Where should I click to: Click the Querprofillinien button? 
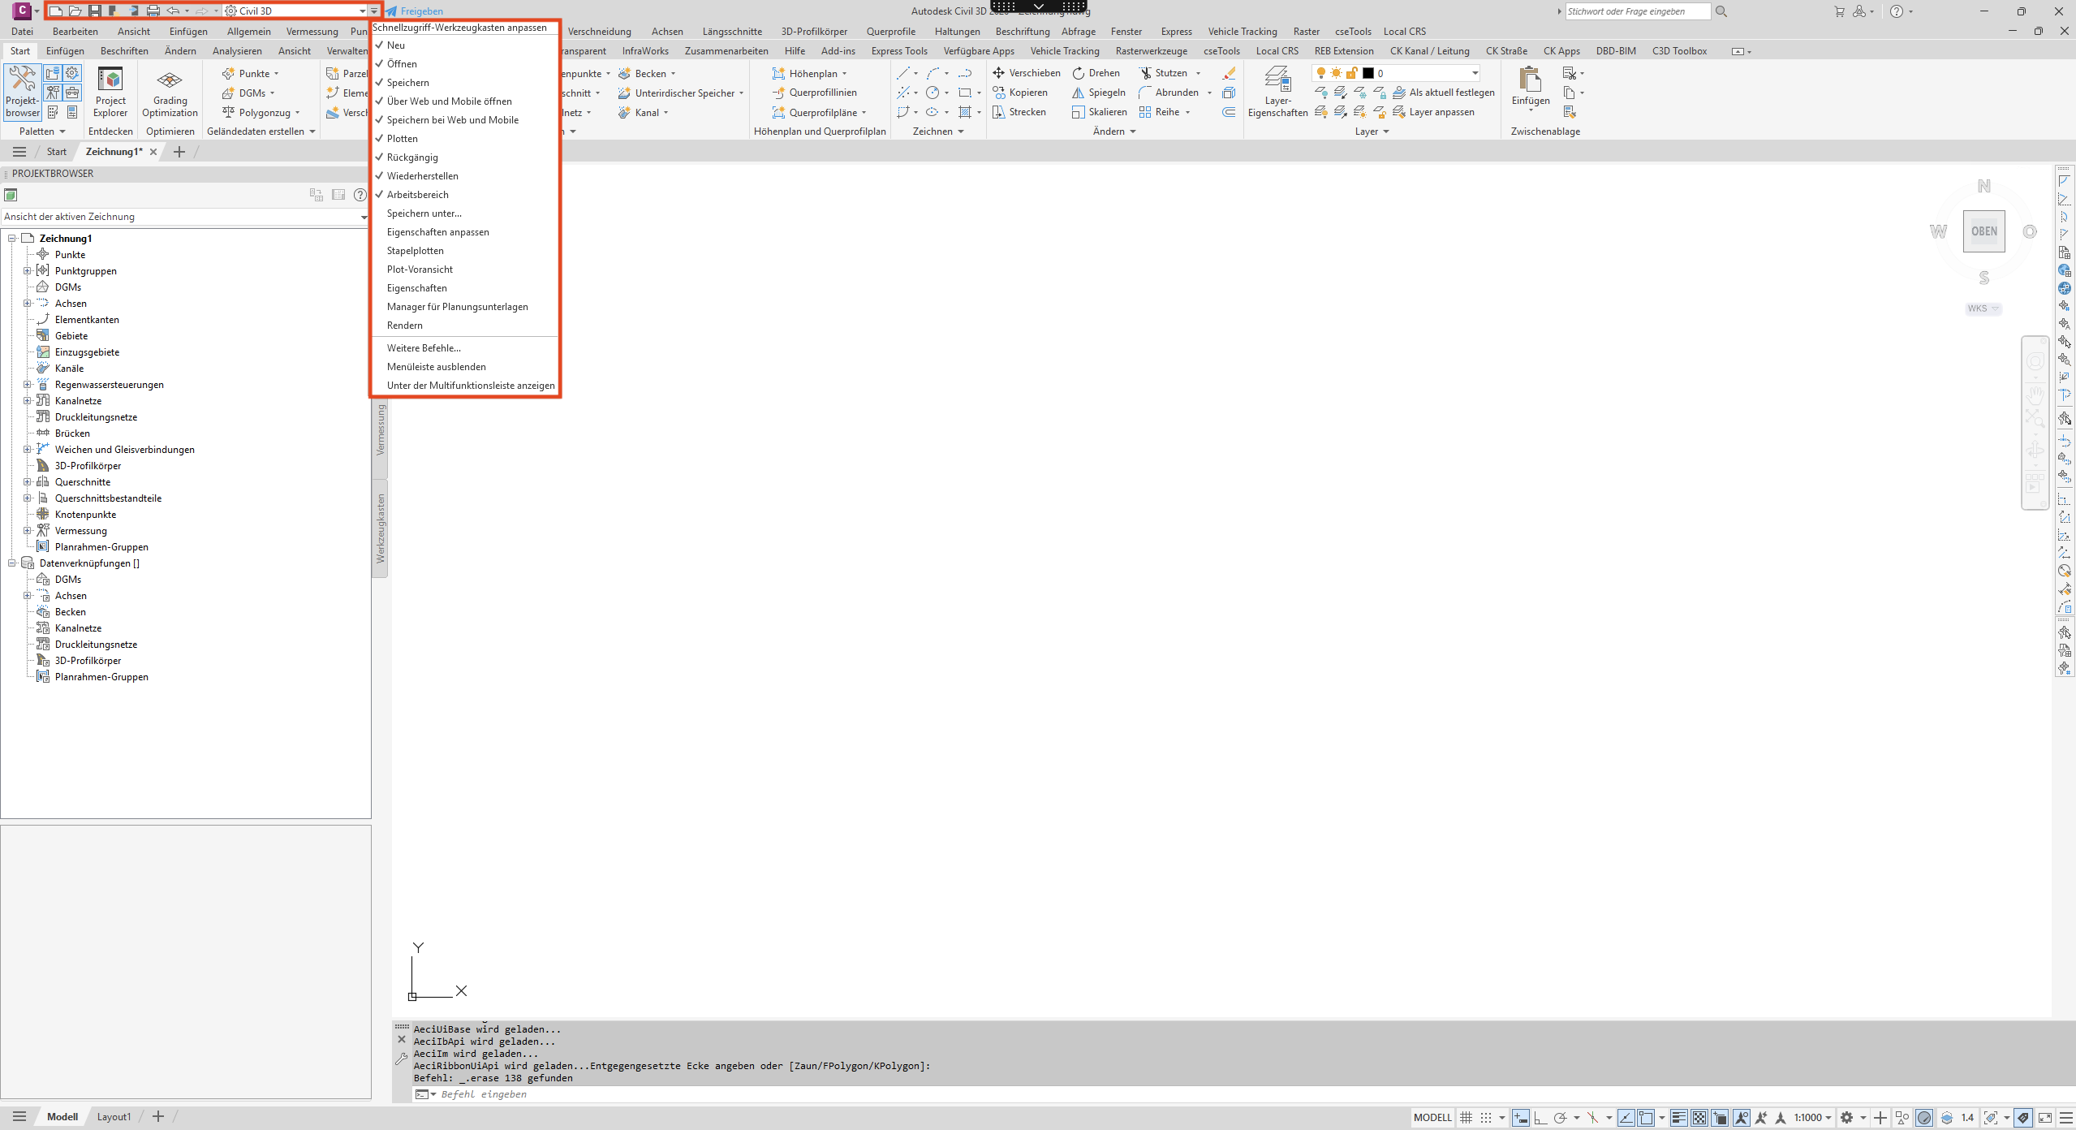tap(815, 93)
